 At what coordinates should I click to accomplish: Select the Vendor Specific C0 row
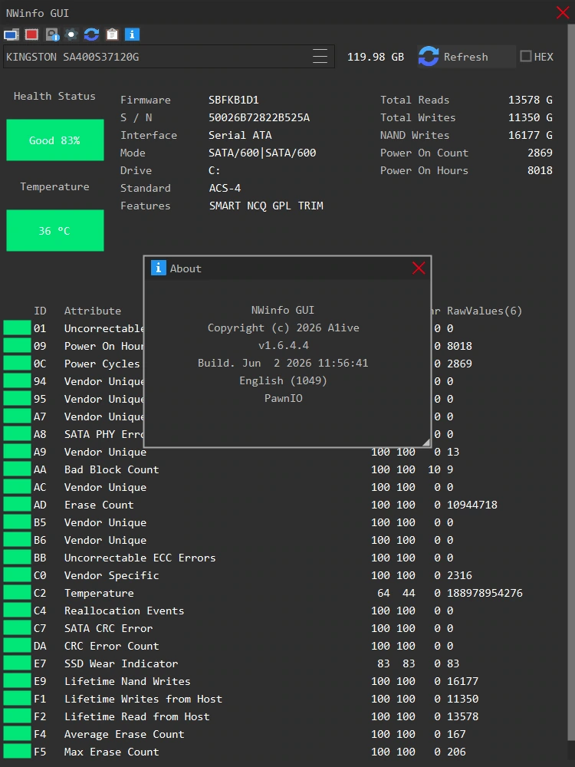pyautogui.click(x=284, y=575)
